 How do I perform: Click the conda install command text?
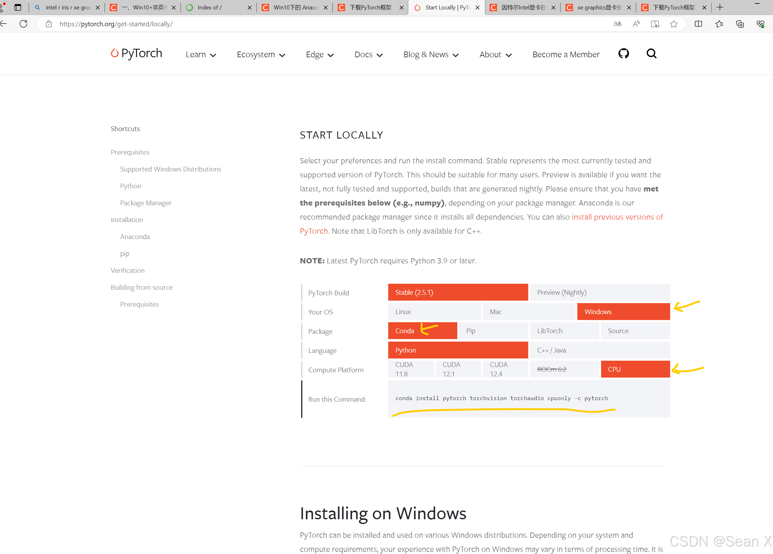coord(501,398)
